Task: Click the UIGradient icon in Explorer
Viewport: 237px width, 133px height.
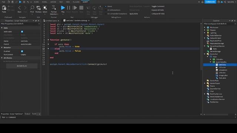Action: coord(217,70)
